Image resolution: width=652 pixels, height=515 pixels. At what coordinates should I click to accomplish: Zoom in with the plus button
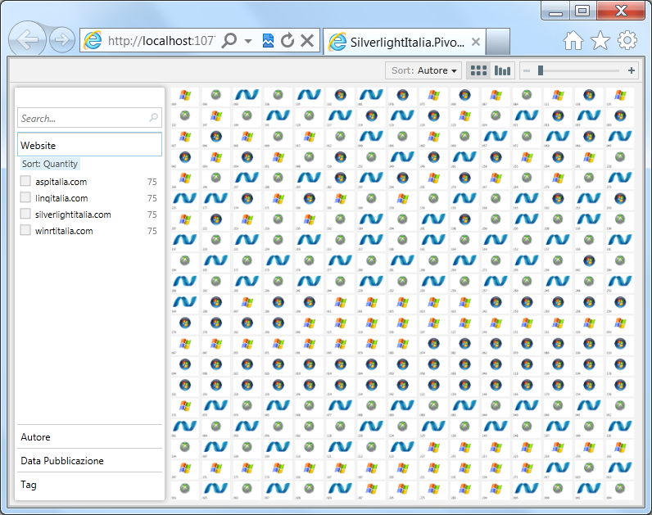point(632,70)
